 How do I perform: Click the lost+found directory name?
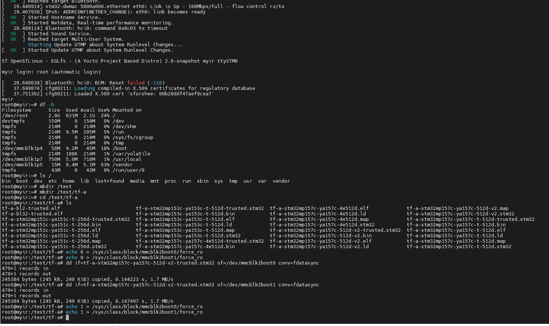point(110,181)
